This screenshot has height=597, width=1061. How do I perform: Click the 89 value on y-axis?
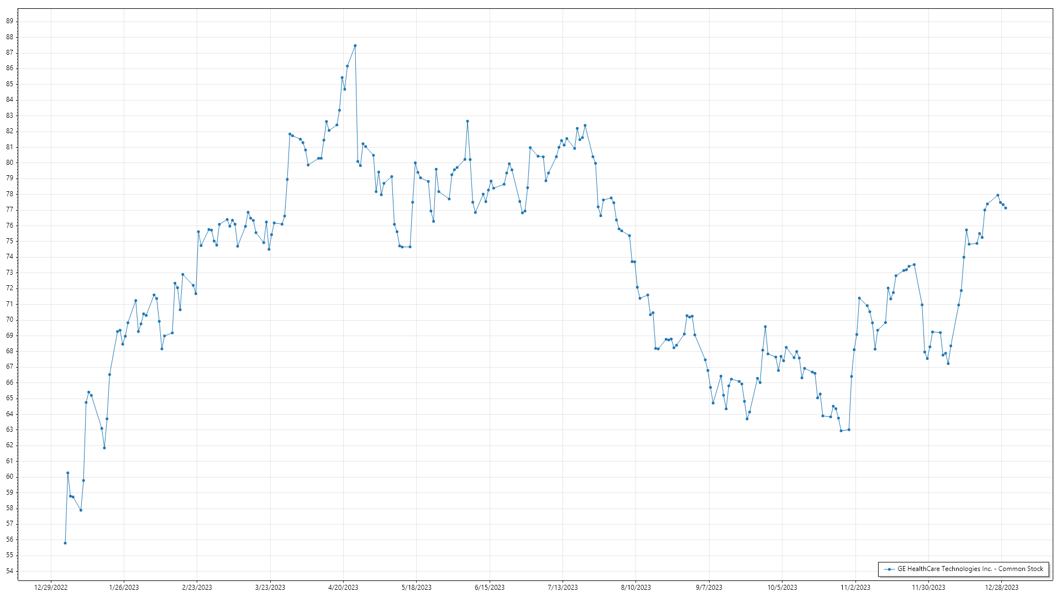[10, 22]
